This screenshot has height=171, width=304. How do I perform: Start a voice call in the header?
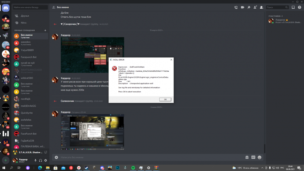pos(236,7)
